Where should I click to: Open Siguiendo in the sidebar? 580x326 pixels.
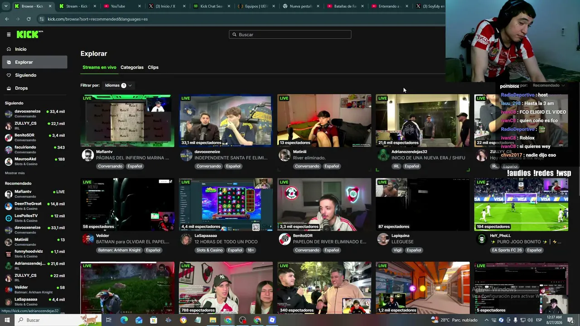pyautogui.click(x=34, y=75)
